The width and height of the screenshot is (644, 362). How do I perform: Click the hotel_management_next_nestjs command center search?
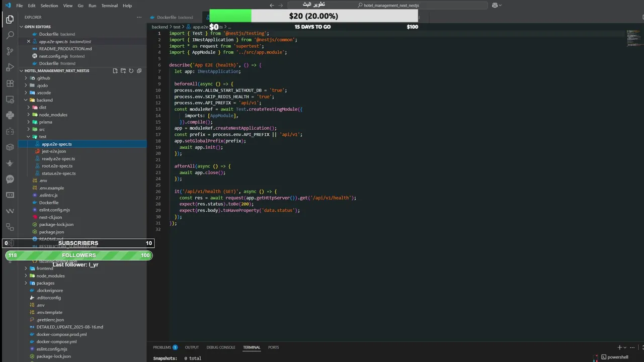(387, 6)
